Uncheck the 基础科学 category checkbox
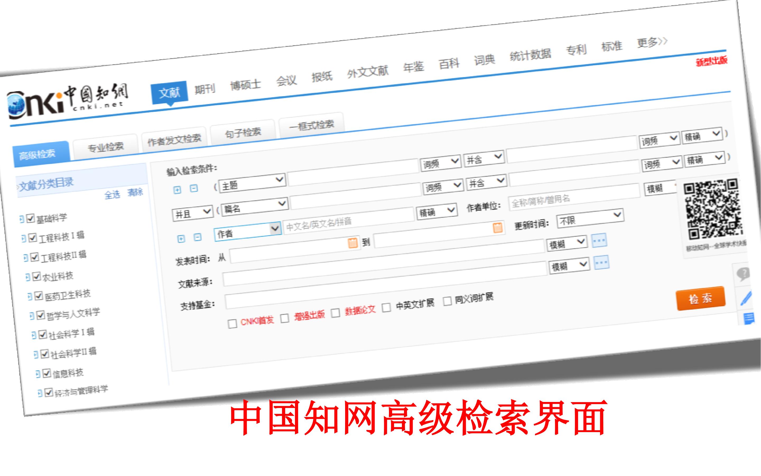The height and width of the screenshot is (476, 761). coord(30,218)
